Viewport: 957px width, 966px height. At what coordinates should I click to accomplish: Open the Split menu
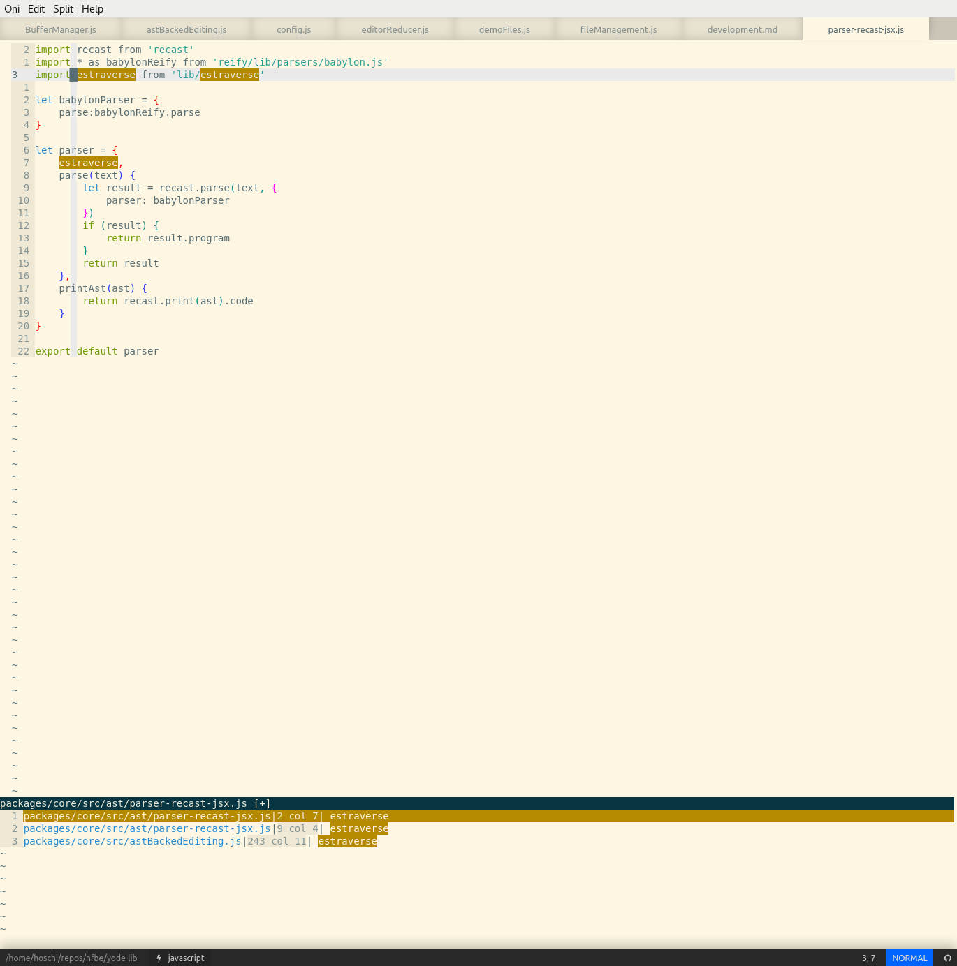(x=63, y=9)
